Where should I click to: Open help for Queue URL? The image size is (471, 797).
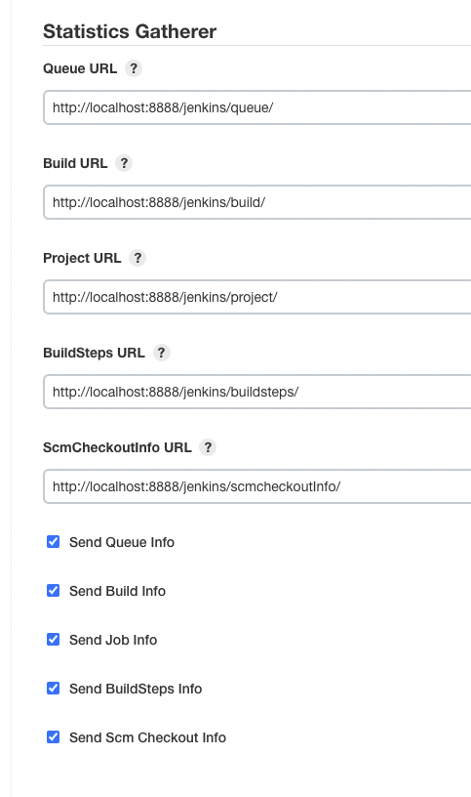(x=134, y=68)
